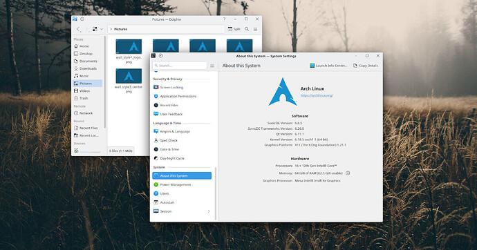The image size is (477, 250).
Task: Toggle Split view in Dolphin
Action: [x=234, y=29]
